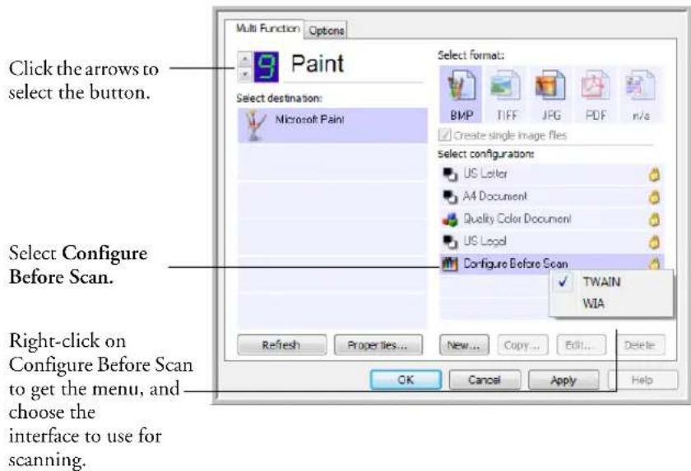
Task: Select the BMP format icon
Action: [461, 86]
